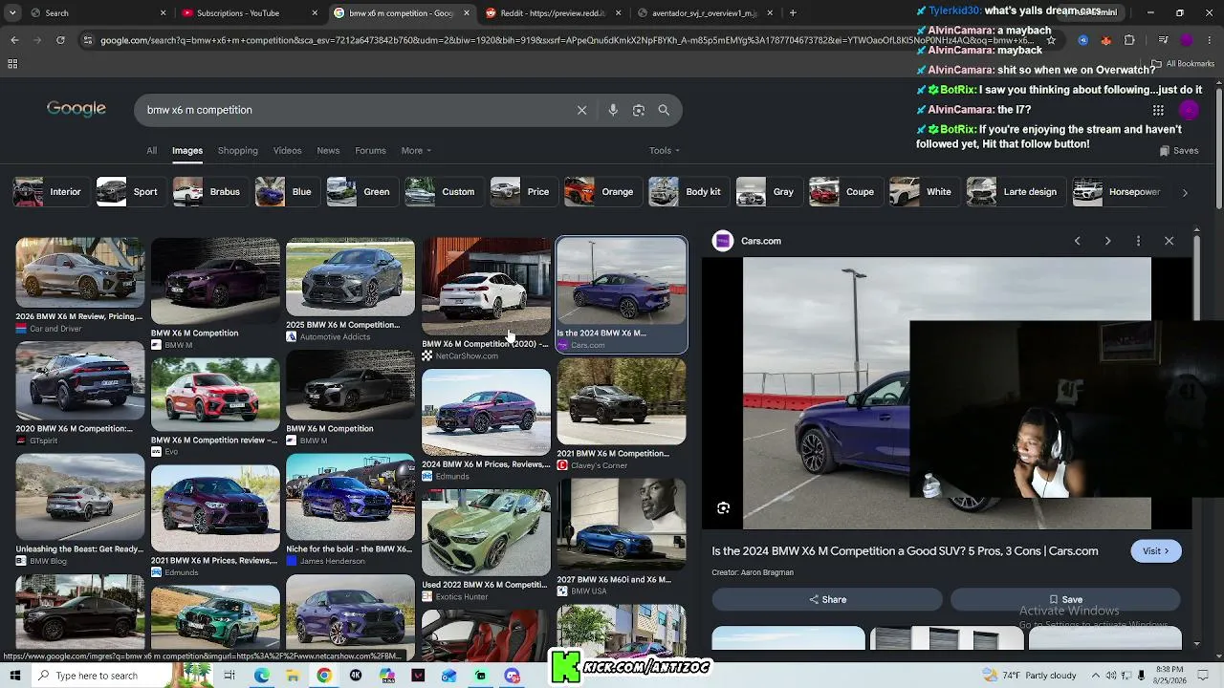This screenshot has width=1224, height=688.
Task: Open Saves collection link
Action: [1179, 150]
